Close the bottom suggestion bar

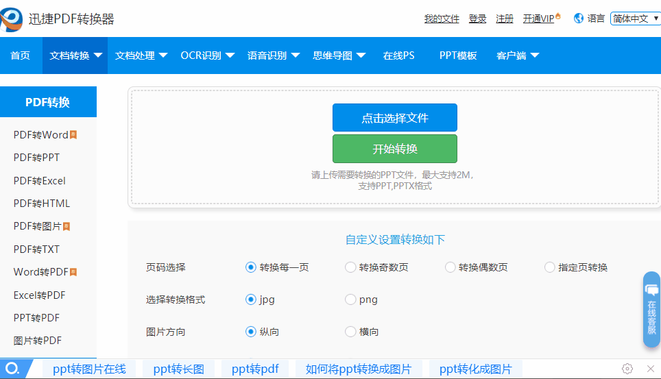651,369
